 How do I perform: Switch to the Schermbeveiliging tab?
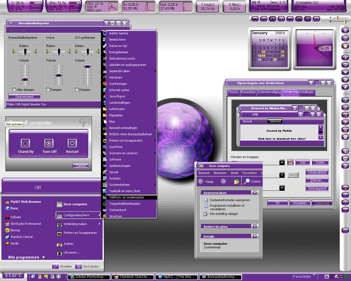[269, 92]
